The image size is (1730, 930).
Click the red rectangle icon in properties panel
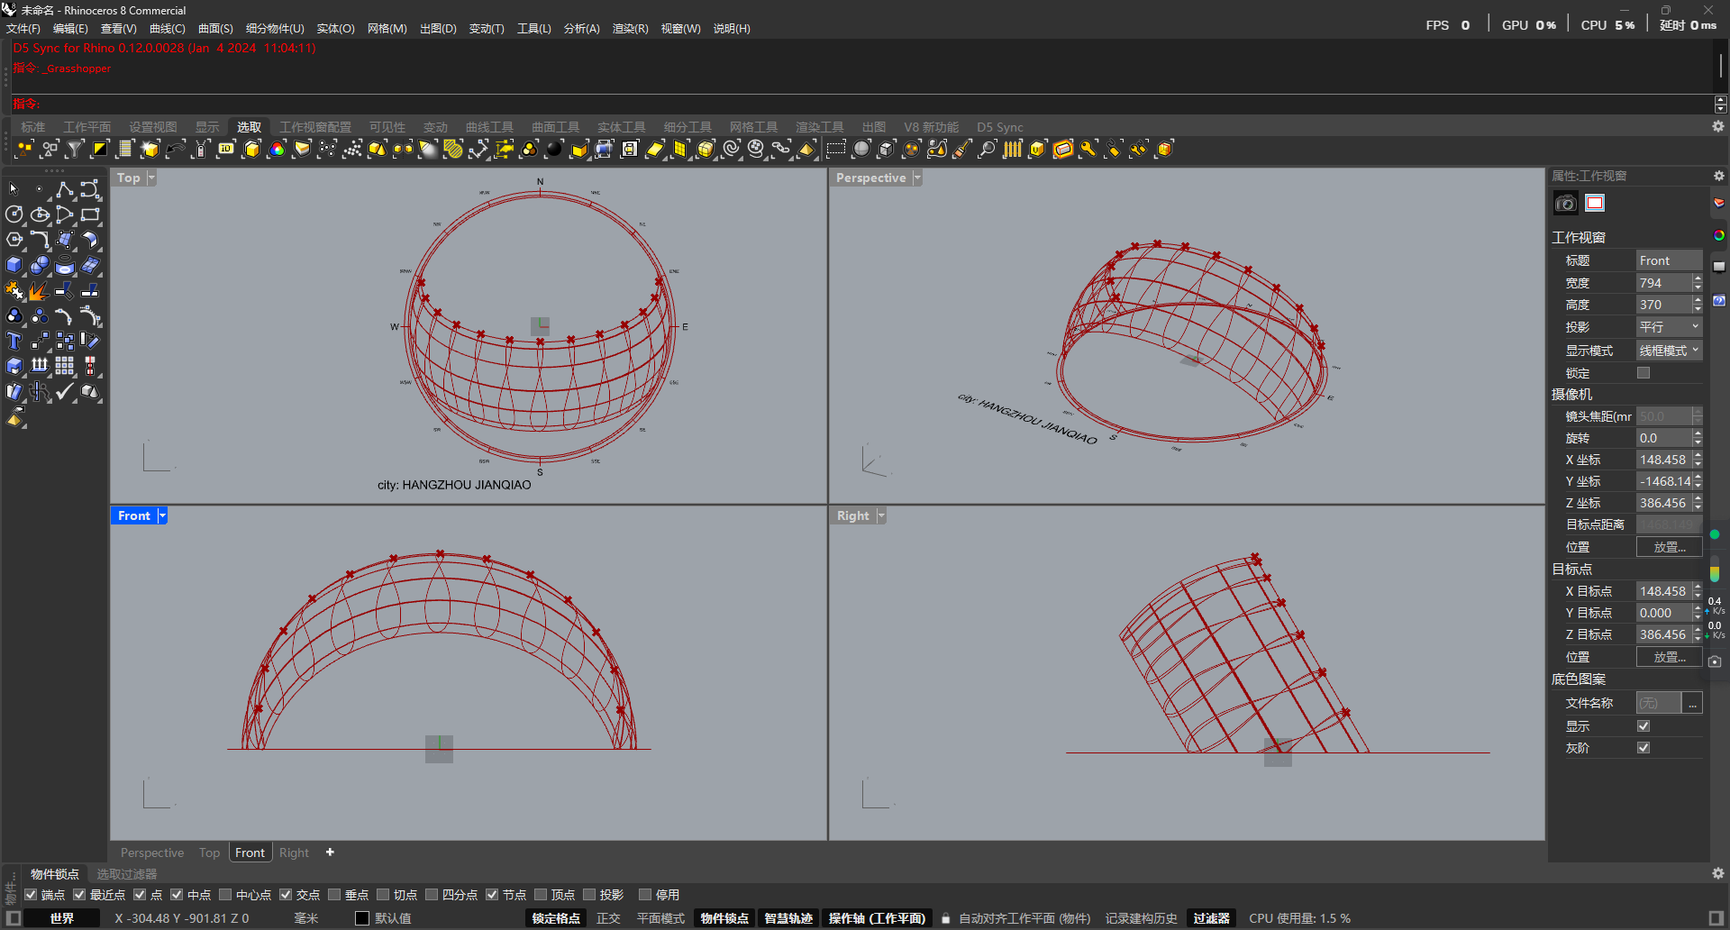(x=1595, y=203)
